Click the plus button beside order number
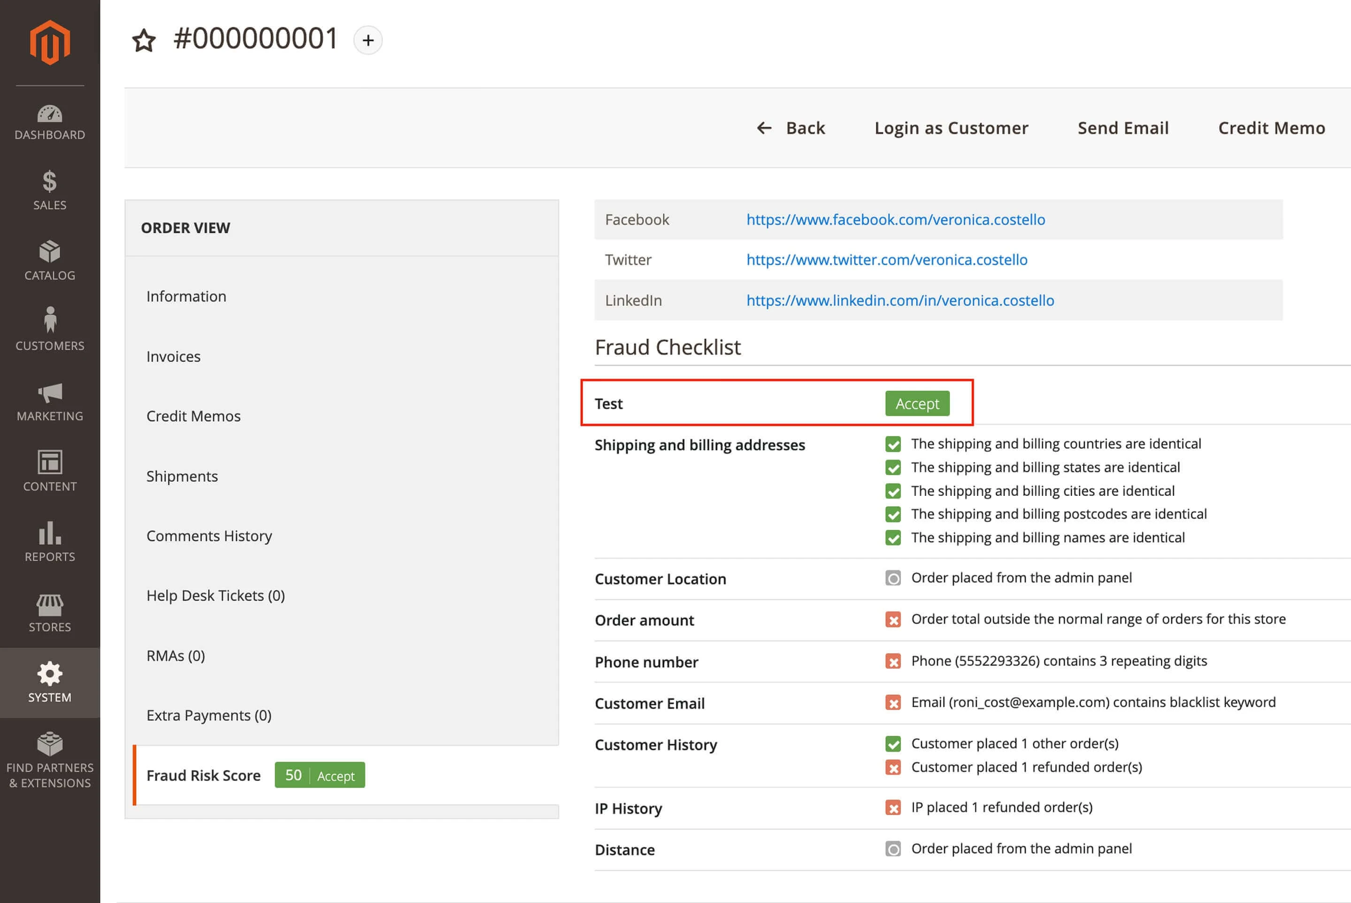The height and width of the screenshot is (903, 1351). point(368,40)
